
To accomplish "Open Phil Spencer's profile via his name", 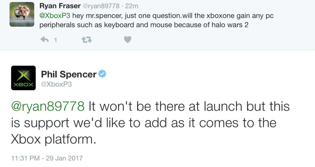I will (x=69, y=74).
